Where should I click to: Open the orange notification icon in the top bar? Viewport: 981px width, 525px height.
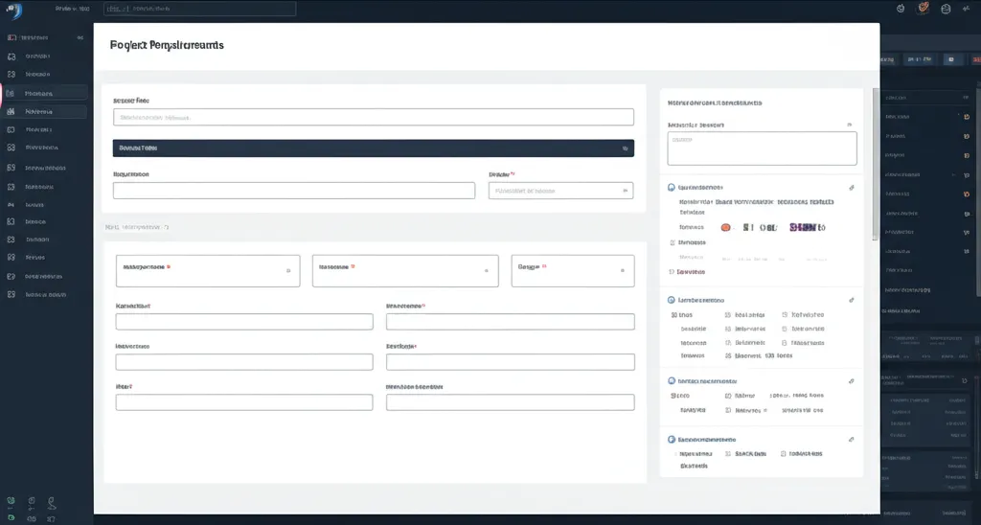(923, 8)
